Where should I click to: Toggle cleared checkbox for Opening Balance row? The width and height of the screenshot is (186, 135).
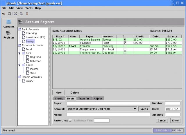click(x=125, y=39)
